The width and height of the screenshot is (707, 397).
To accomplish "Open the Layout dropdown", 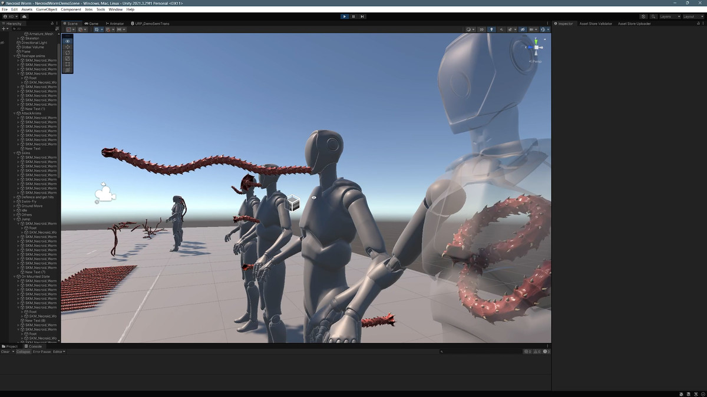I will 693,16.
